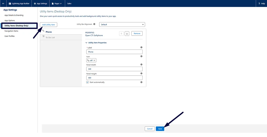Open Lightning App Builder
This screenshot has height=137, width=267.
19,3
